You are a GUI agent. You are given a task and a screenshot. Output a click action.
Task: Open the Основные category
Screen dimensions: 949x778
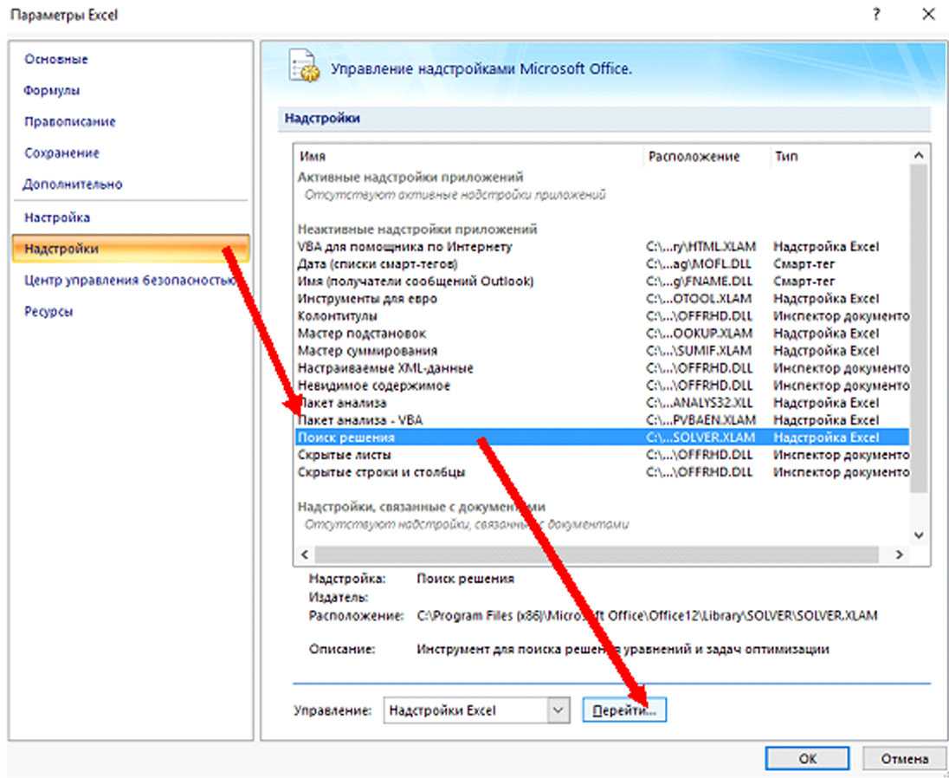click(x=55, y=59)
